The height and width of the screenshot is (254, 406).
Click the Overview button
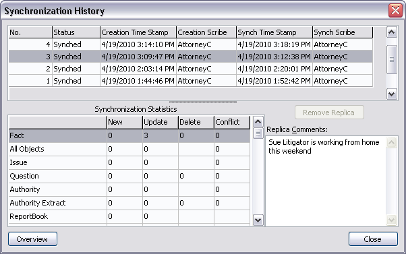pos(32,239)
